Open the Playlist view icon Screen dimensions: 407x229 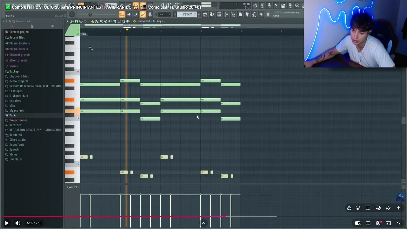[205, 14]
